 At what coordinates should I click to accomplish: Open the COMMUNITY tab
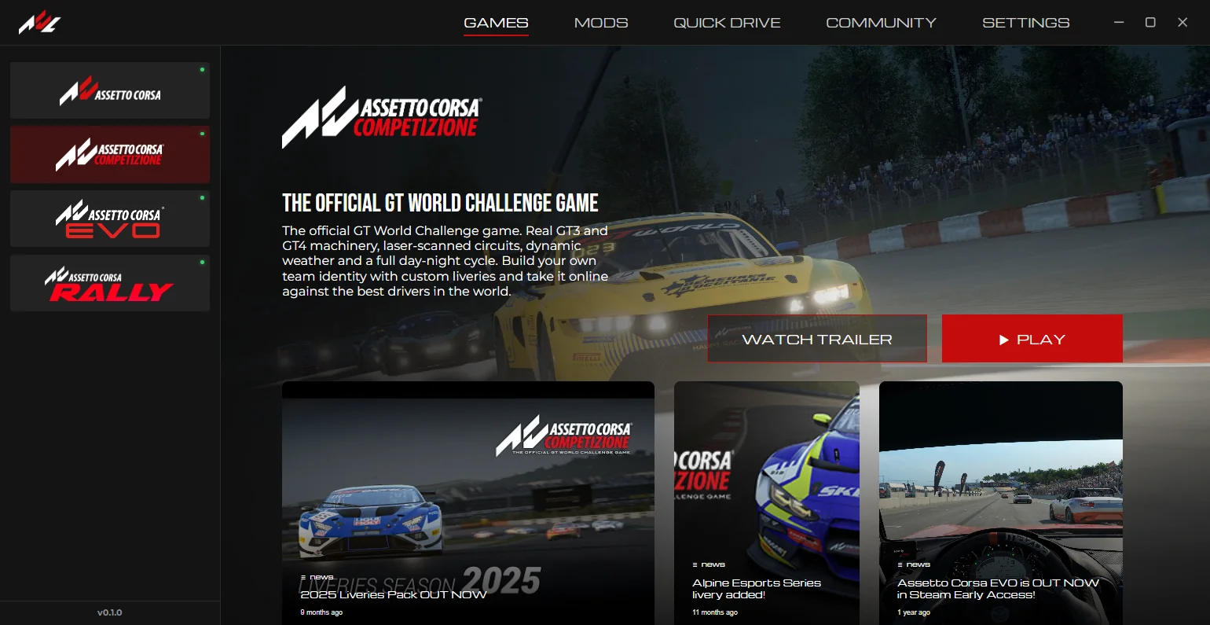881,23
